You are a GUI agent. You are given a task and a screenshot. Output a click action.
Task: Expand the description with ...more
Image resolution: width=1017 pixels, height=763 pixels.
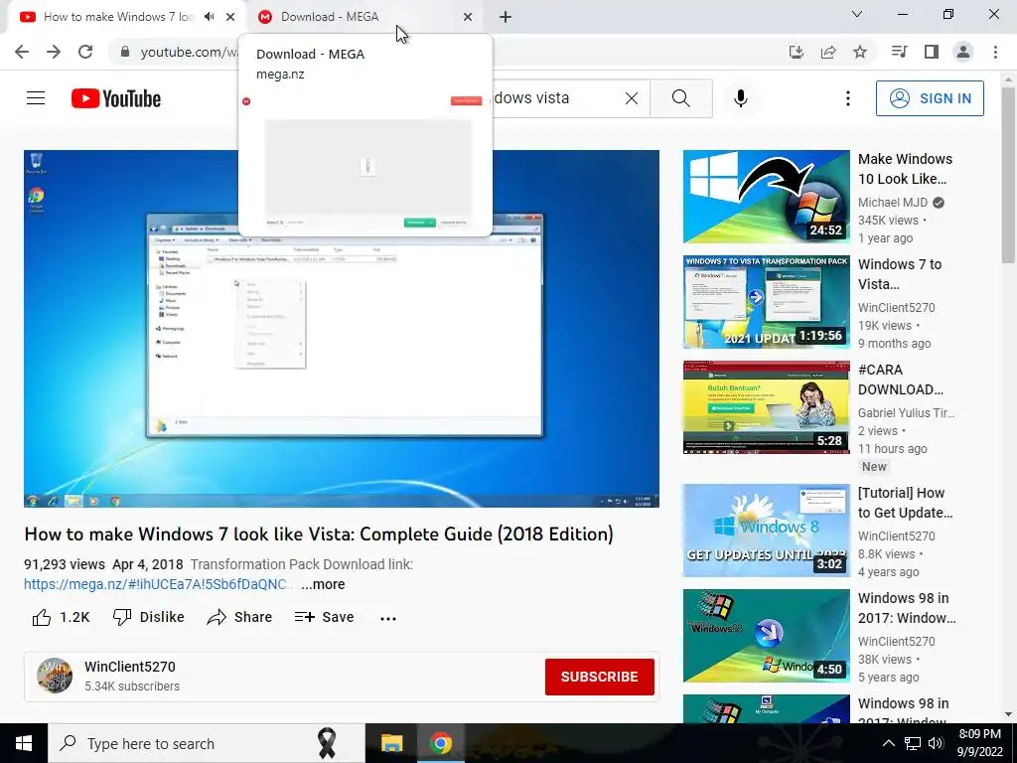(323, 584)
